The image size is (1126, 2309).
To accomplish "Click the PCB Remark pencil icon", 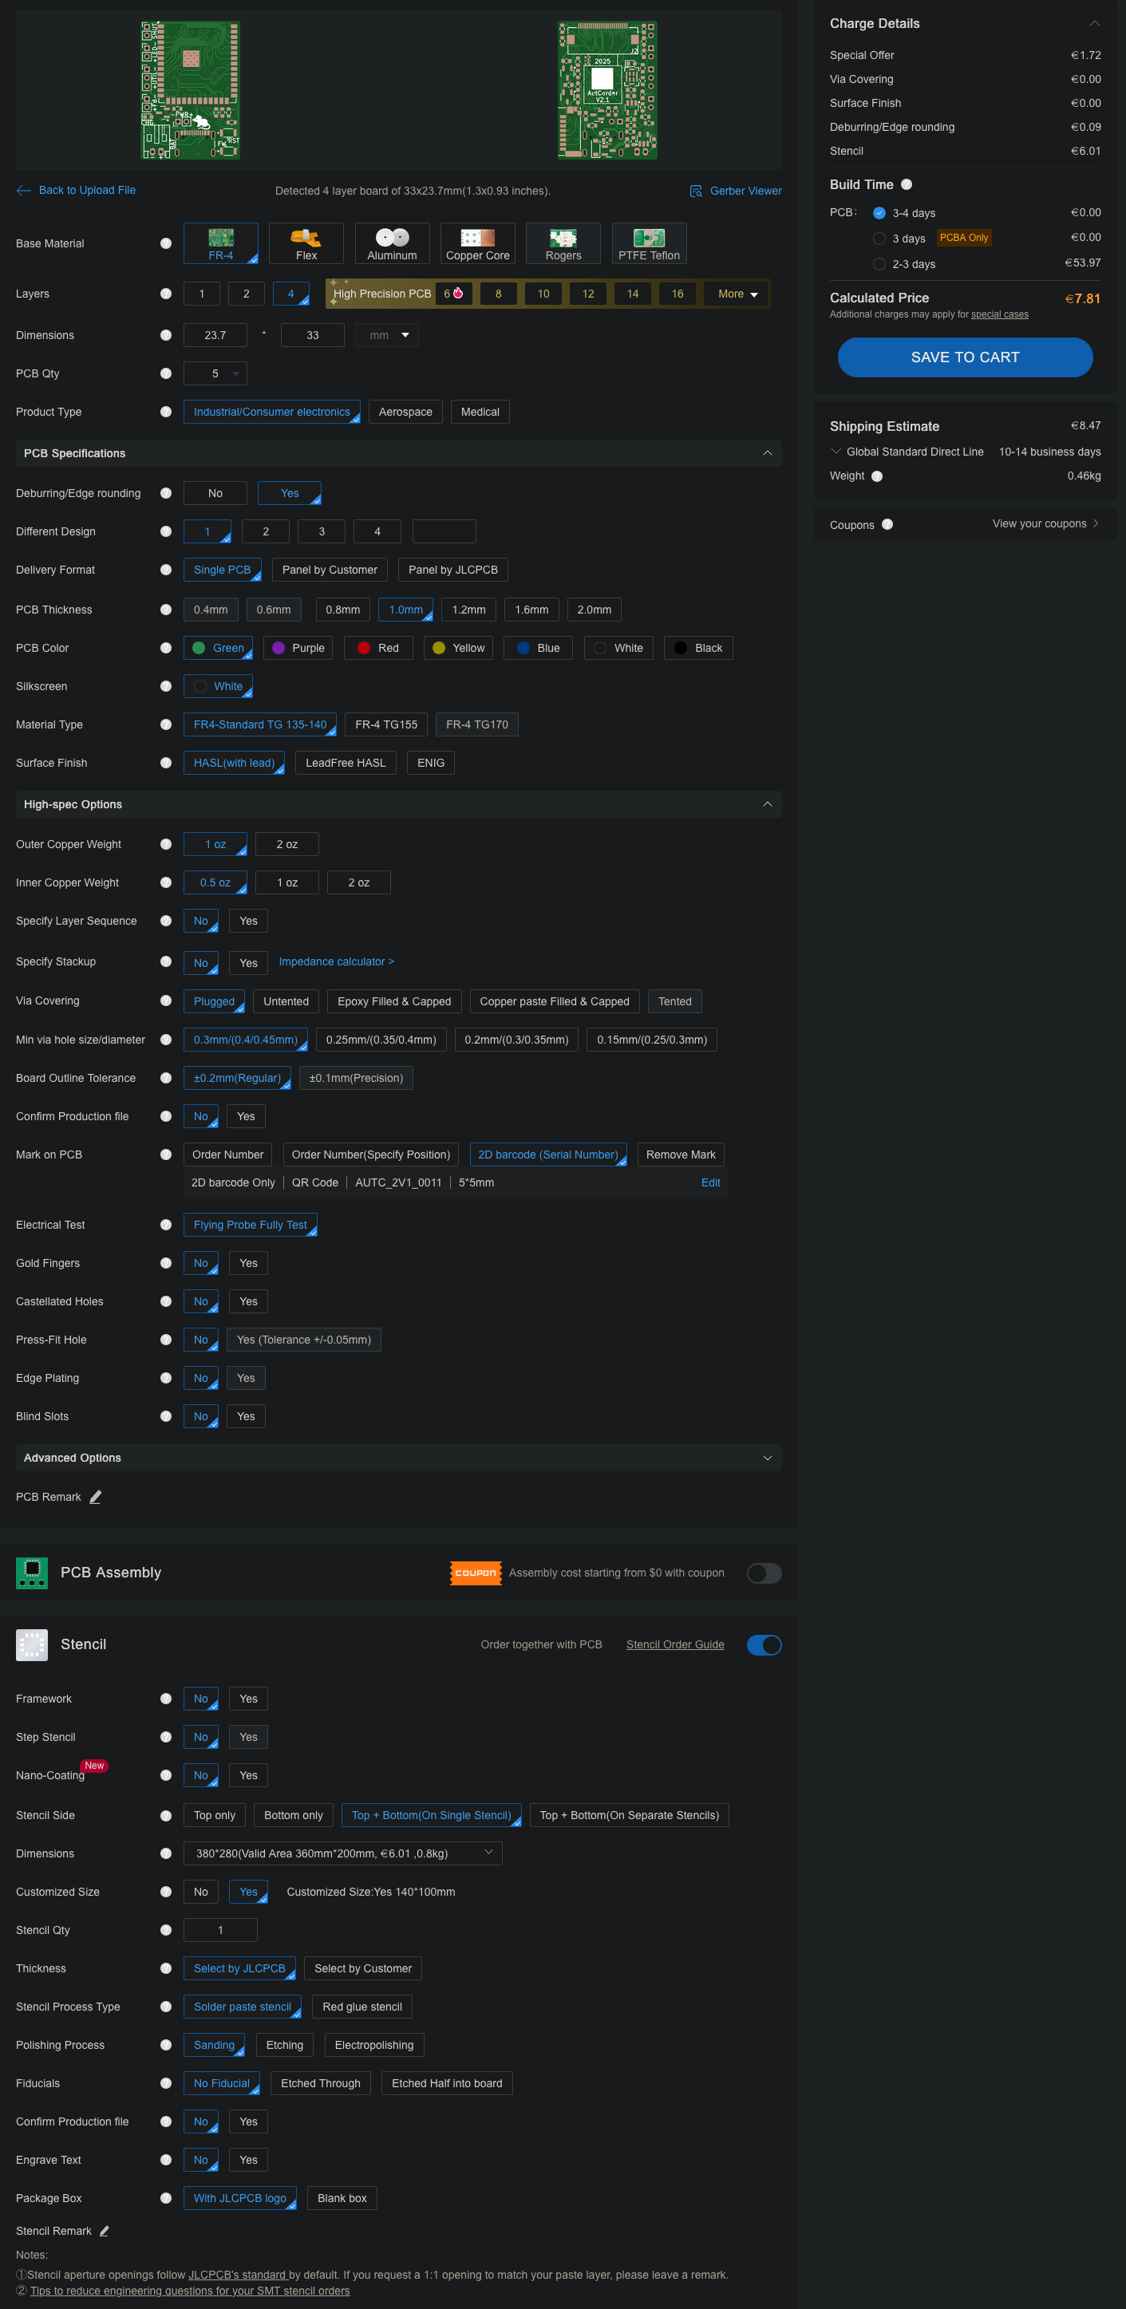I will [96, 1497].
